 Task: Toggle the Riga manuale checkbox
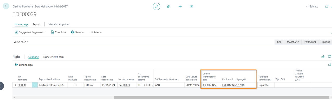(75, 85)
